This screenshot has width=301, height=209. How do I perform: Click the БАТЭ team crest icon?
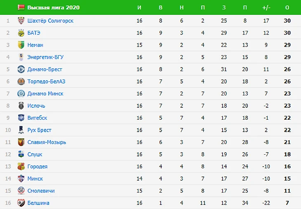tap(21, 33)
